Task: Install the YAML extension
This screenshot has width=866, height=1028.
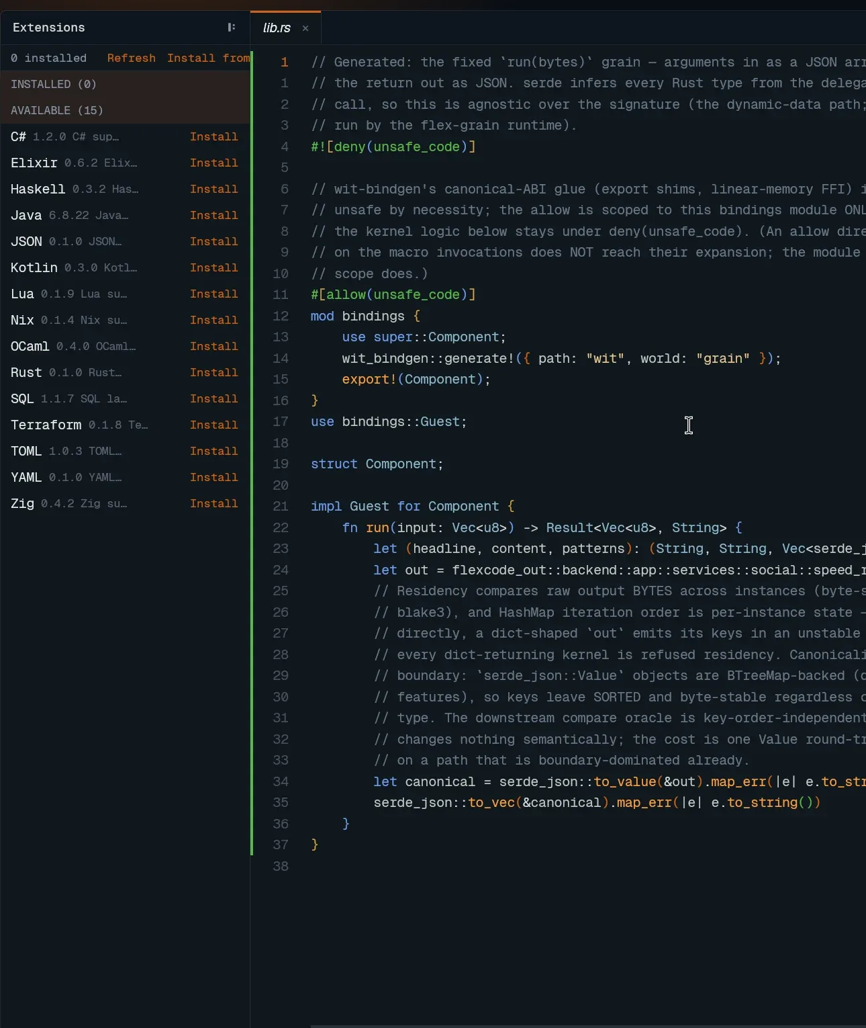Action: [x=214, y=478]
